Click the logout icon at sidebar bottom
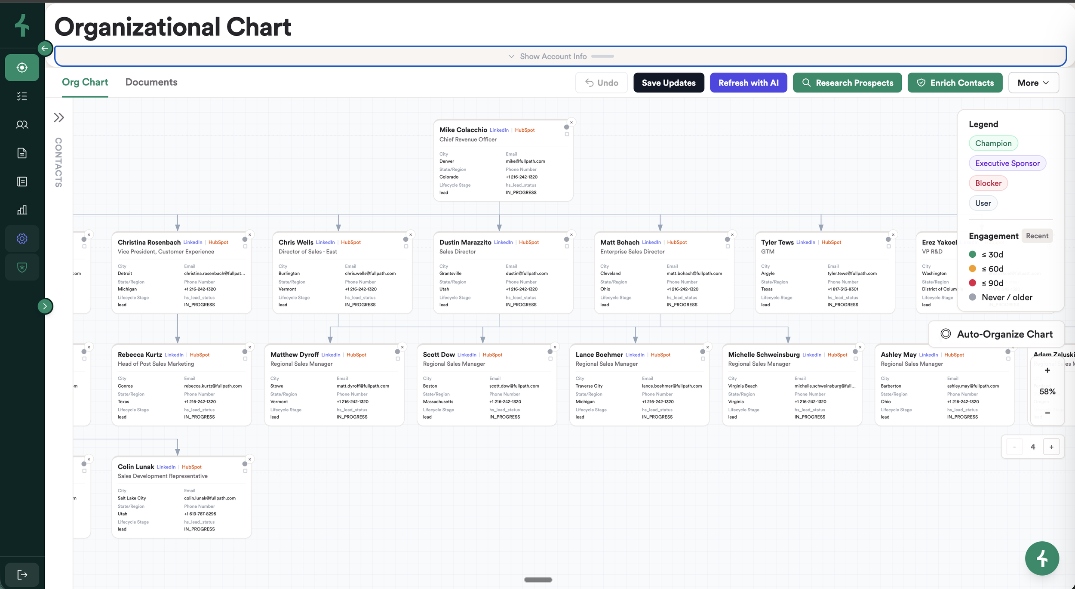This screenshot has height=589, width=1075. point(22,575)
